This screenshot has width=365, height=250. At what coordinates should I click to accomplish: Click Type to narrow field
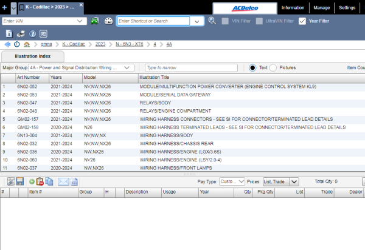pyautogui.click(x=191, y=68)
